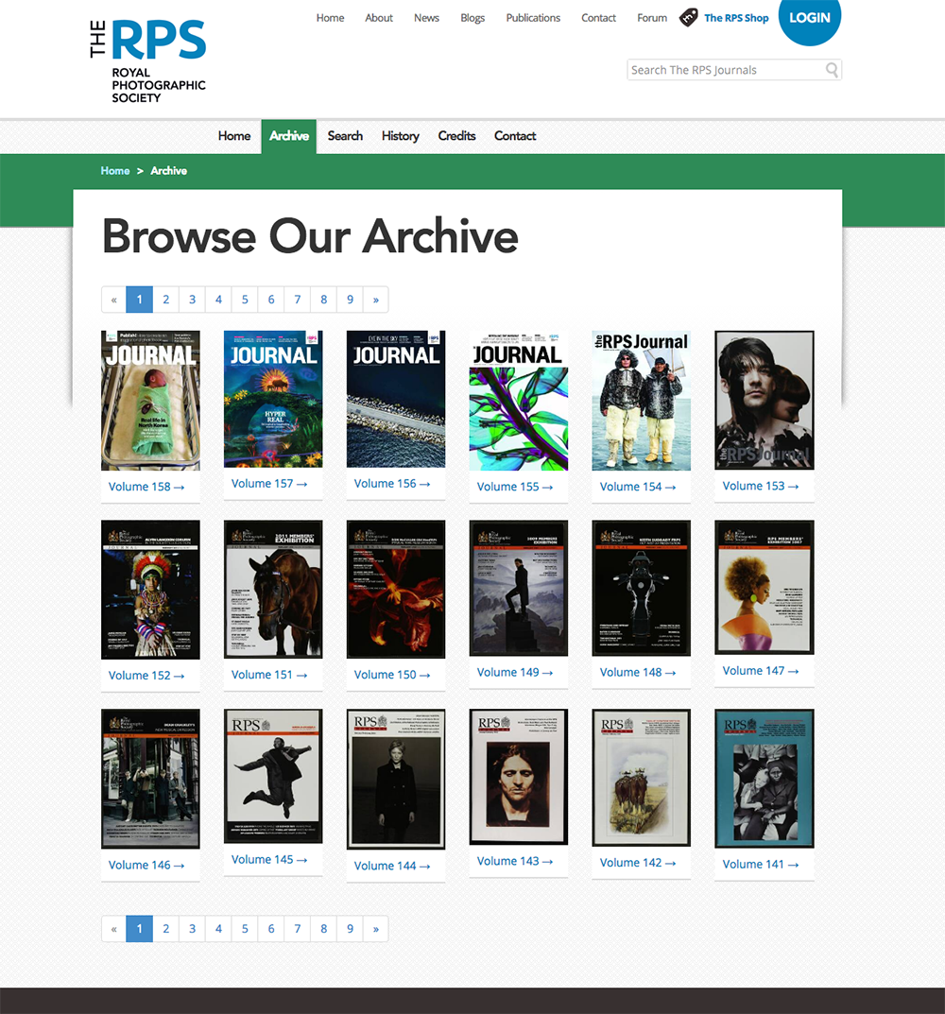945x1014 pixels.
Task: Open the Volume 157 cover thumbnail
Action: click(x=273, y=399)
